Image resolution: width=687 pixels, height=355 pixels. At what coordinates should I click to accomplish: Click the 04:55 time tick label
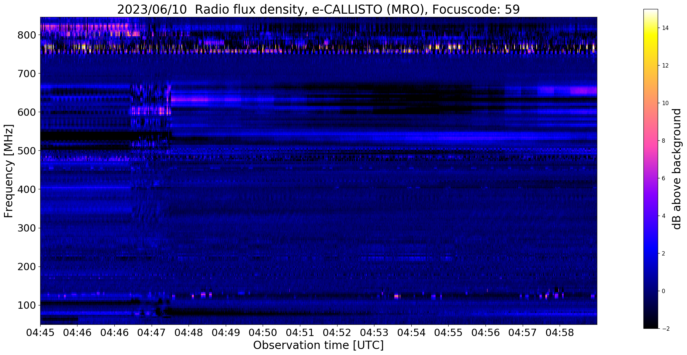pos(449,332)
